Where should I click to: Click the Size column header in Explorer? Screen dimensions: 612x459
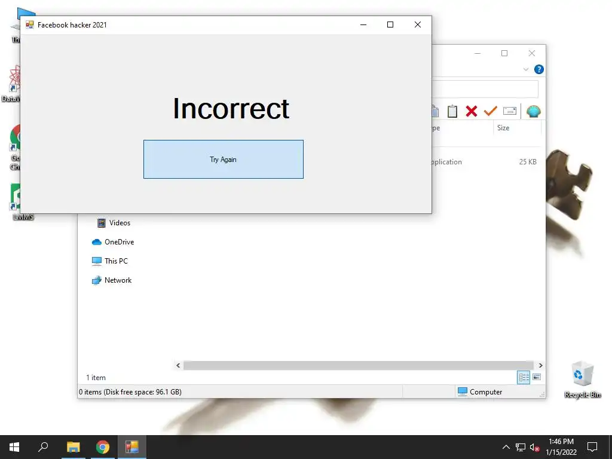[x=517, y=128]
